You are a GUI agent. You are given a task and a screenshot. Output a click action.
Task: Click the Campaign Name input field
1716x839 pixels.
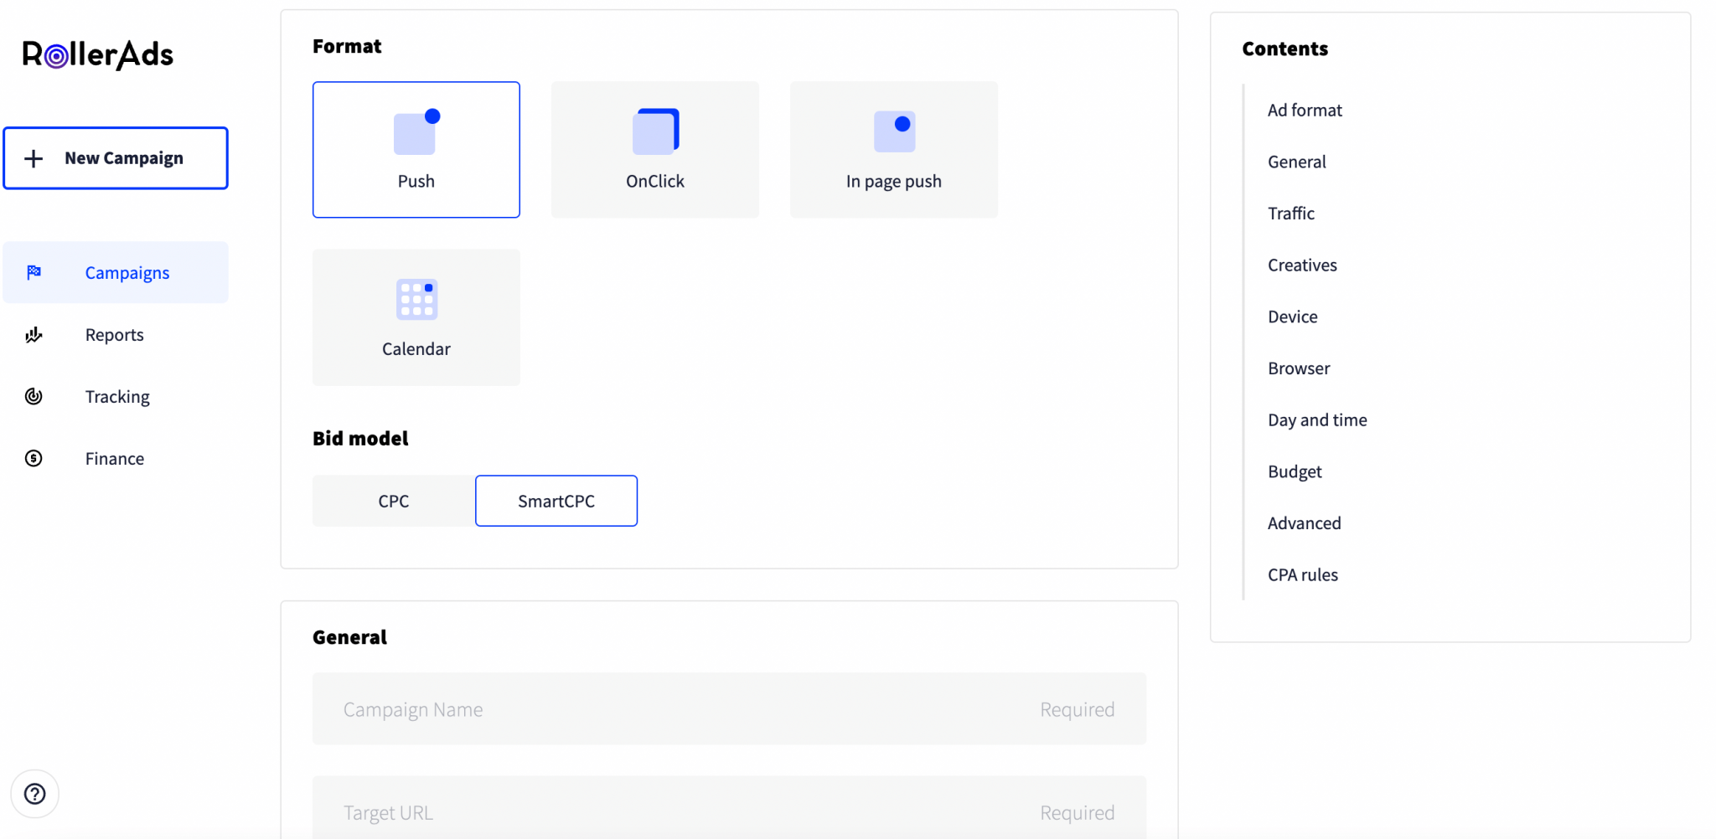pyautogui.click(x=728, y=708)
